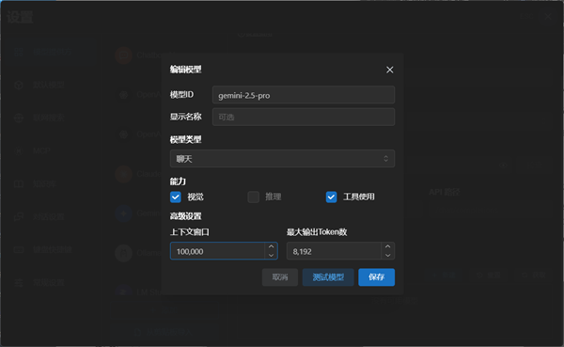Viewport: 564px width, 347px height.
Task: Click the 最大输出Token数 field showing 8,192
Action: [334, 251]
